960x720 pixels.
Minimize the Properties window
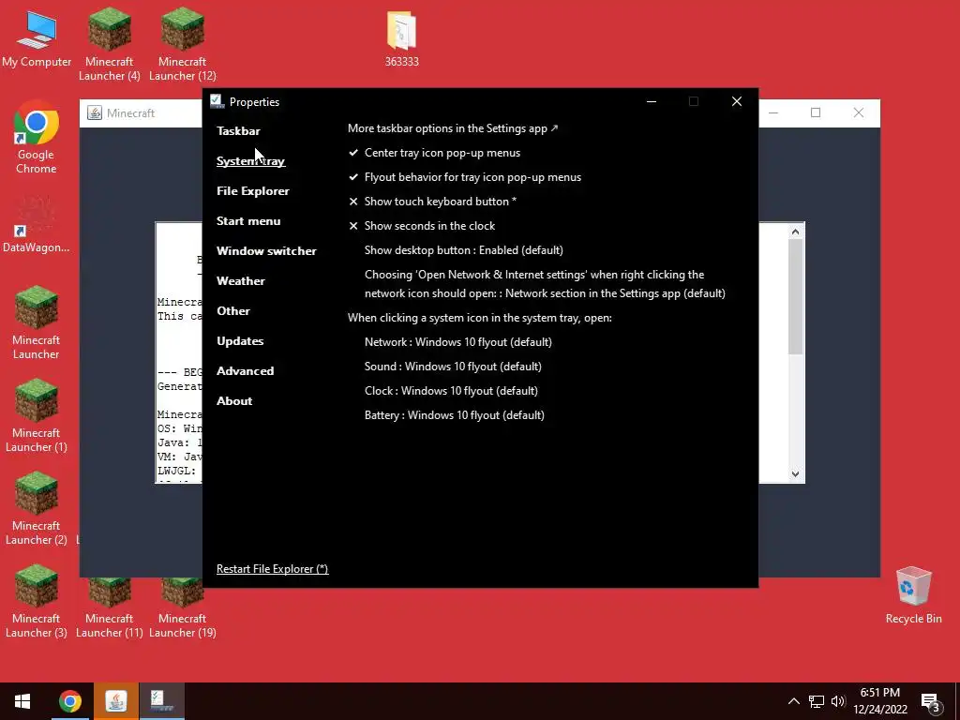[x=652, y=101]
